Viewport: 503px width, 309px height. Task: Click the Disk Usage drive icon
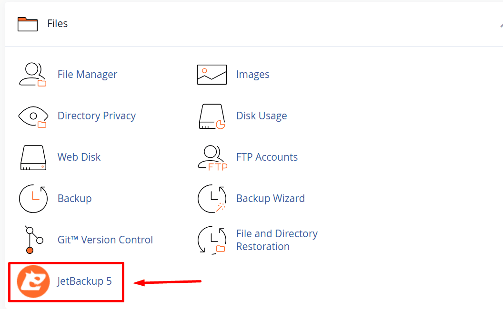(211, 116)
